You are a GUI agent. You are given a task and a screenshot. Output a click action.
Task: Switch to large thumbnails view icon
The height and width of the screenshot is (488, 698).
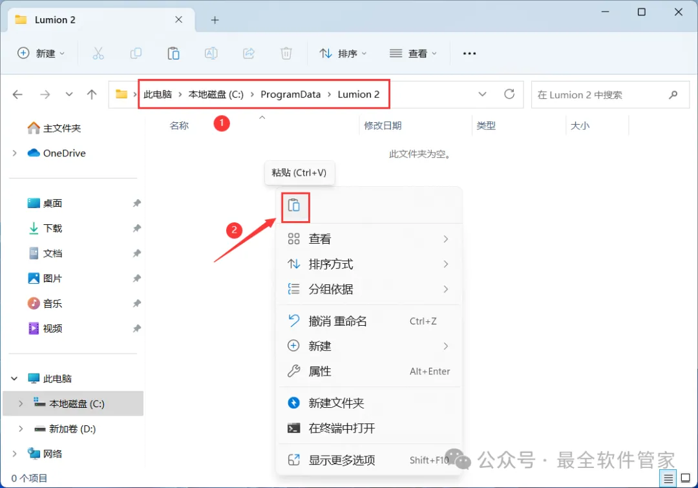pyautogui.click(x=686, y=479)
